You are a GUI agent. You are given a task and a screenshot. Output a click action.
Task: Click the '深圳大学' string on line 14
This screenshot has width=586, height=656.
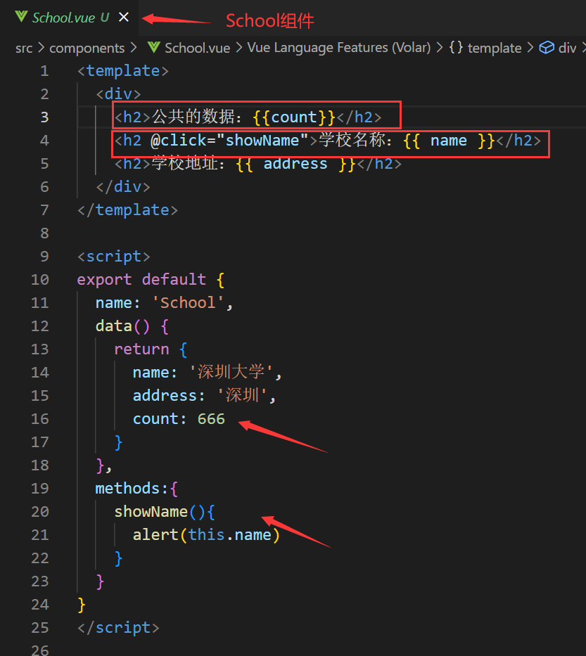(231, 372)
